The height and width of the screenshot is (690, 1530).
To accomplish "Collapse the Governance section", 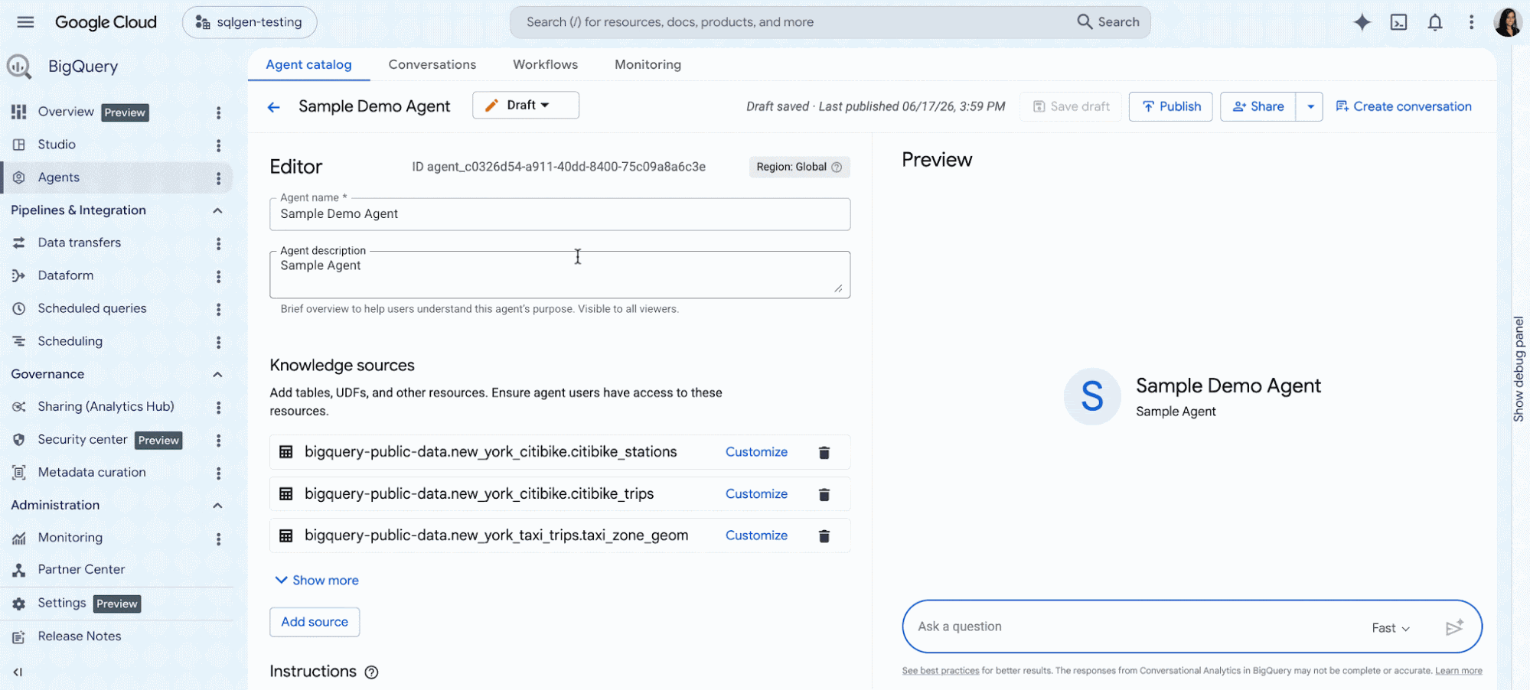I will (217, 374).
